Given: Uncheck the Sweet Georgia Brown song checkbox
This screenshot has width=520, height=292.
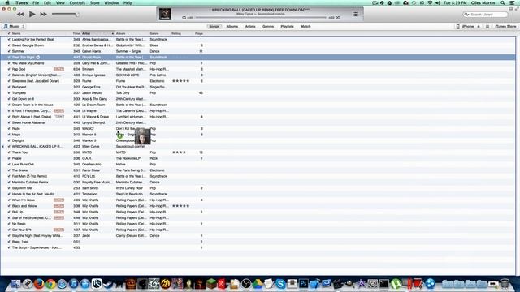Looking at the screenshot, I should point(9,45).
